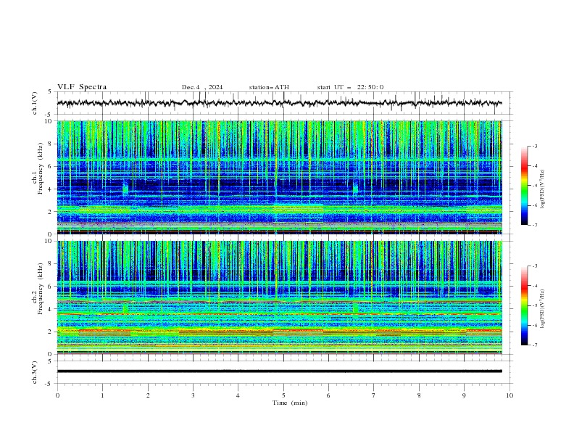Viewport: 574px width, 444px height.
Task: Click inside the ch.2 spectrogram panel
Action: pyautogui.click(x=279, y=297)
